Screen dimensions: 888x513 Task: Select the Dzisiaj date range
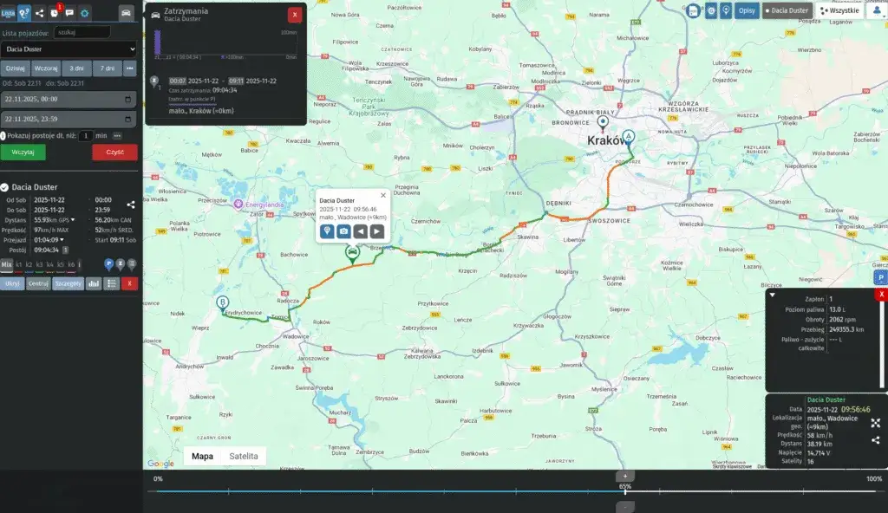[16, 68]
